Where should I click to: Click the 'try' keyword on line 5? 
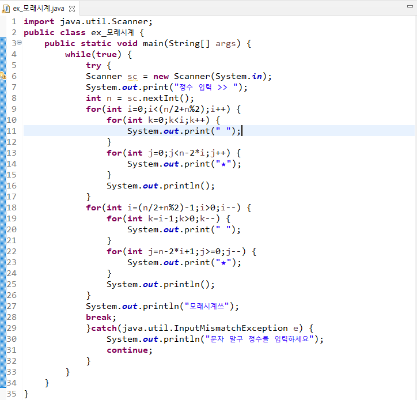93,66
